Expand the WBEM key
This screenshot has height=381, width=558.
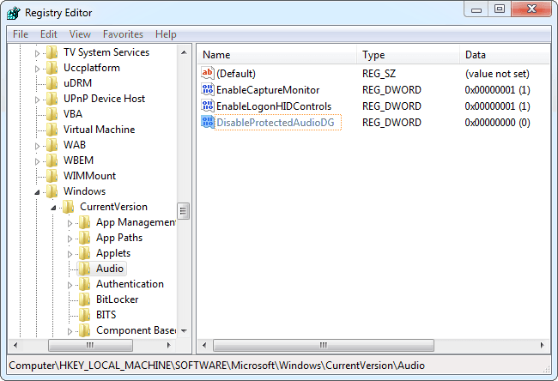coord(37,161)
